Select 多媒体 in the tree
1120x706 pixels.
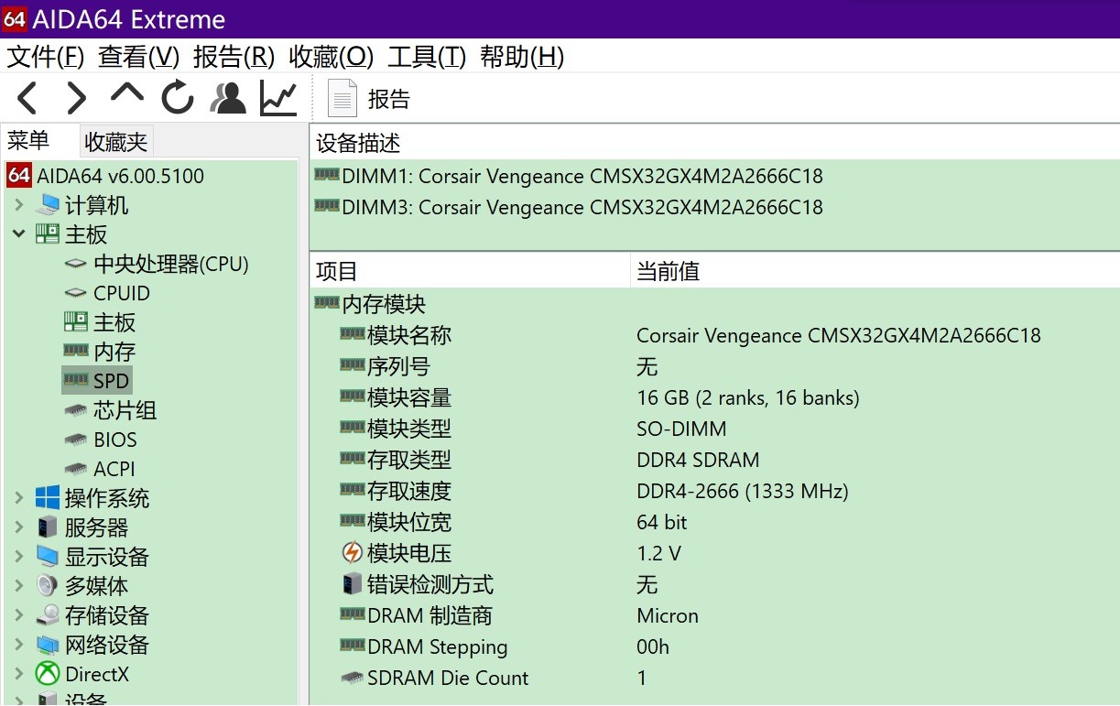(82, 586)
